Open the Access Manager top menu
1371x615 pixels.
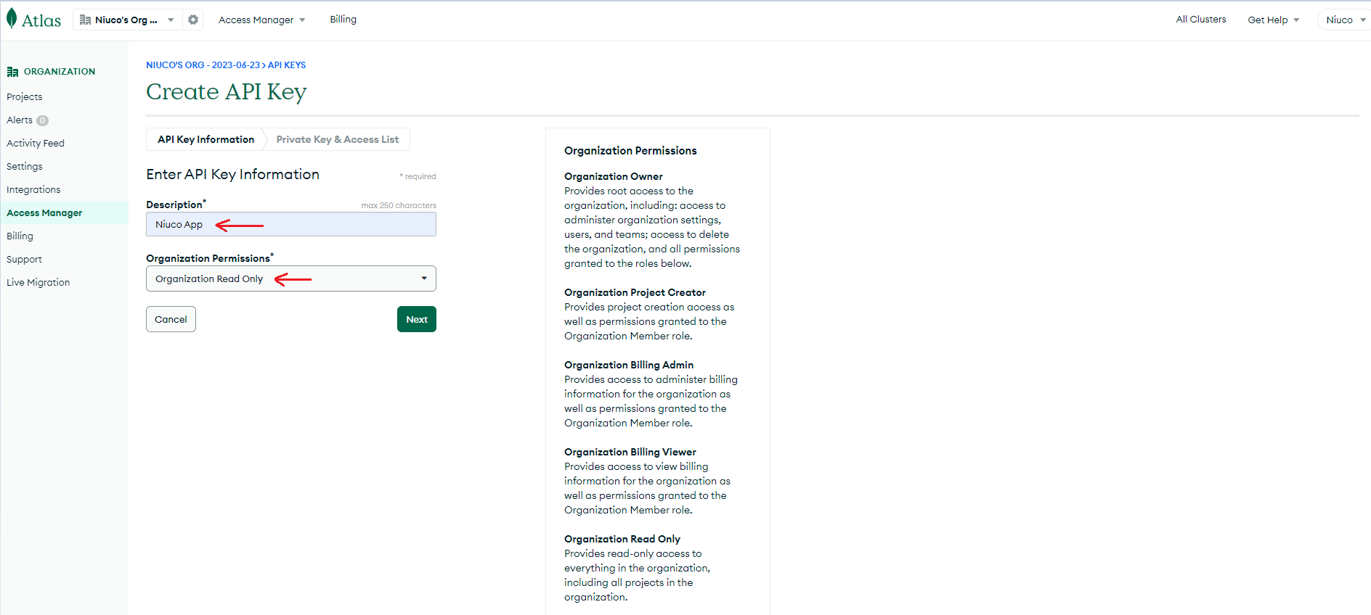tap(261, 20)
